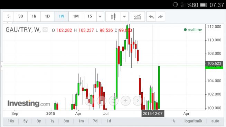Set range to 5y
Viewport: 226px width, 127px height.
(x=25, y=121)
